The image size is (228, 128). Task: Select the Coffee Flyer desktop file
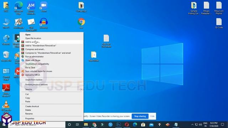click(x=81, y=7)
